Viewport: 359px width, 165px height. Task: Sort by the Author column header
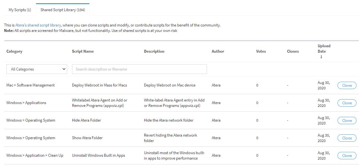point(218,51)
